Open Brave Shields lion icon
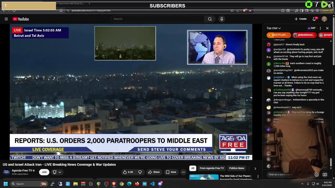The width and height of the screenshot is (335, 188). pos(244,10)
